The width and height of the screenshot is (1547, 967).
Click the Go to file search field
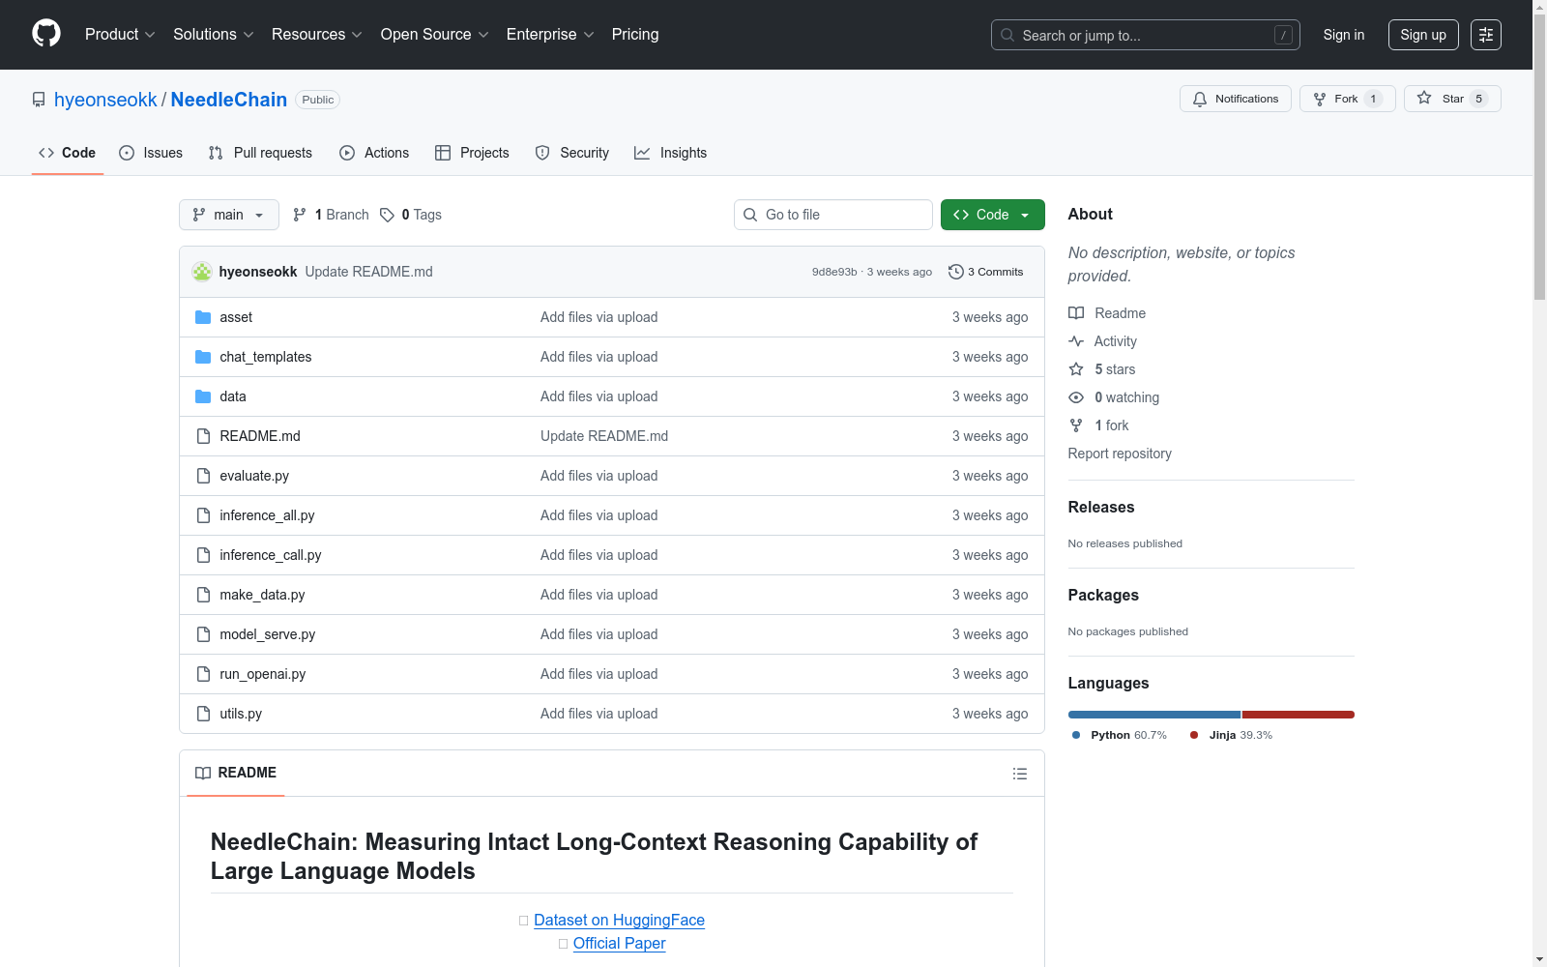pos(833,215)
